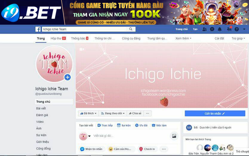Click the video camera icon on cover

[x=82, y=49]
